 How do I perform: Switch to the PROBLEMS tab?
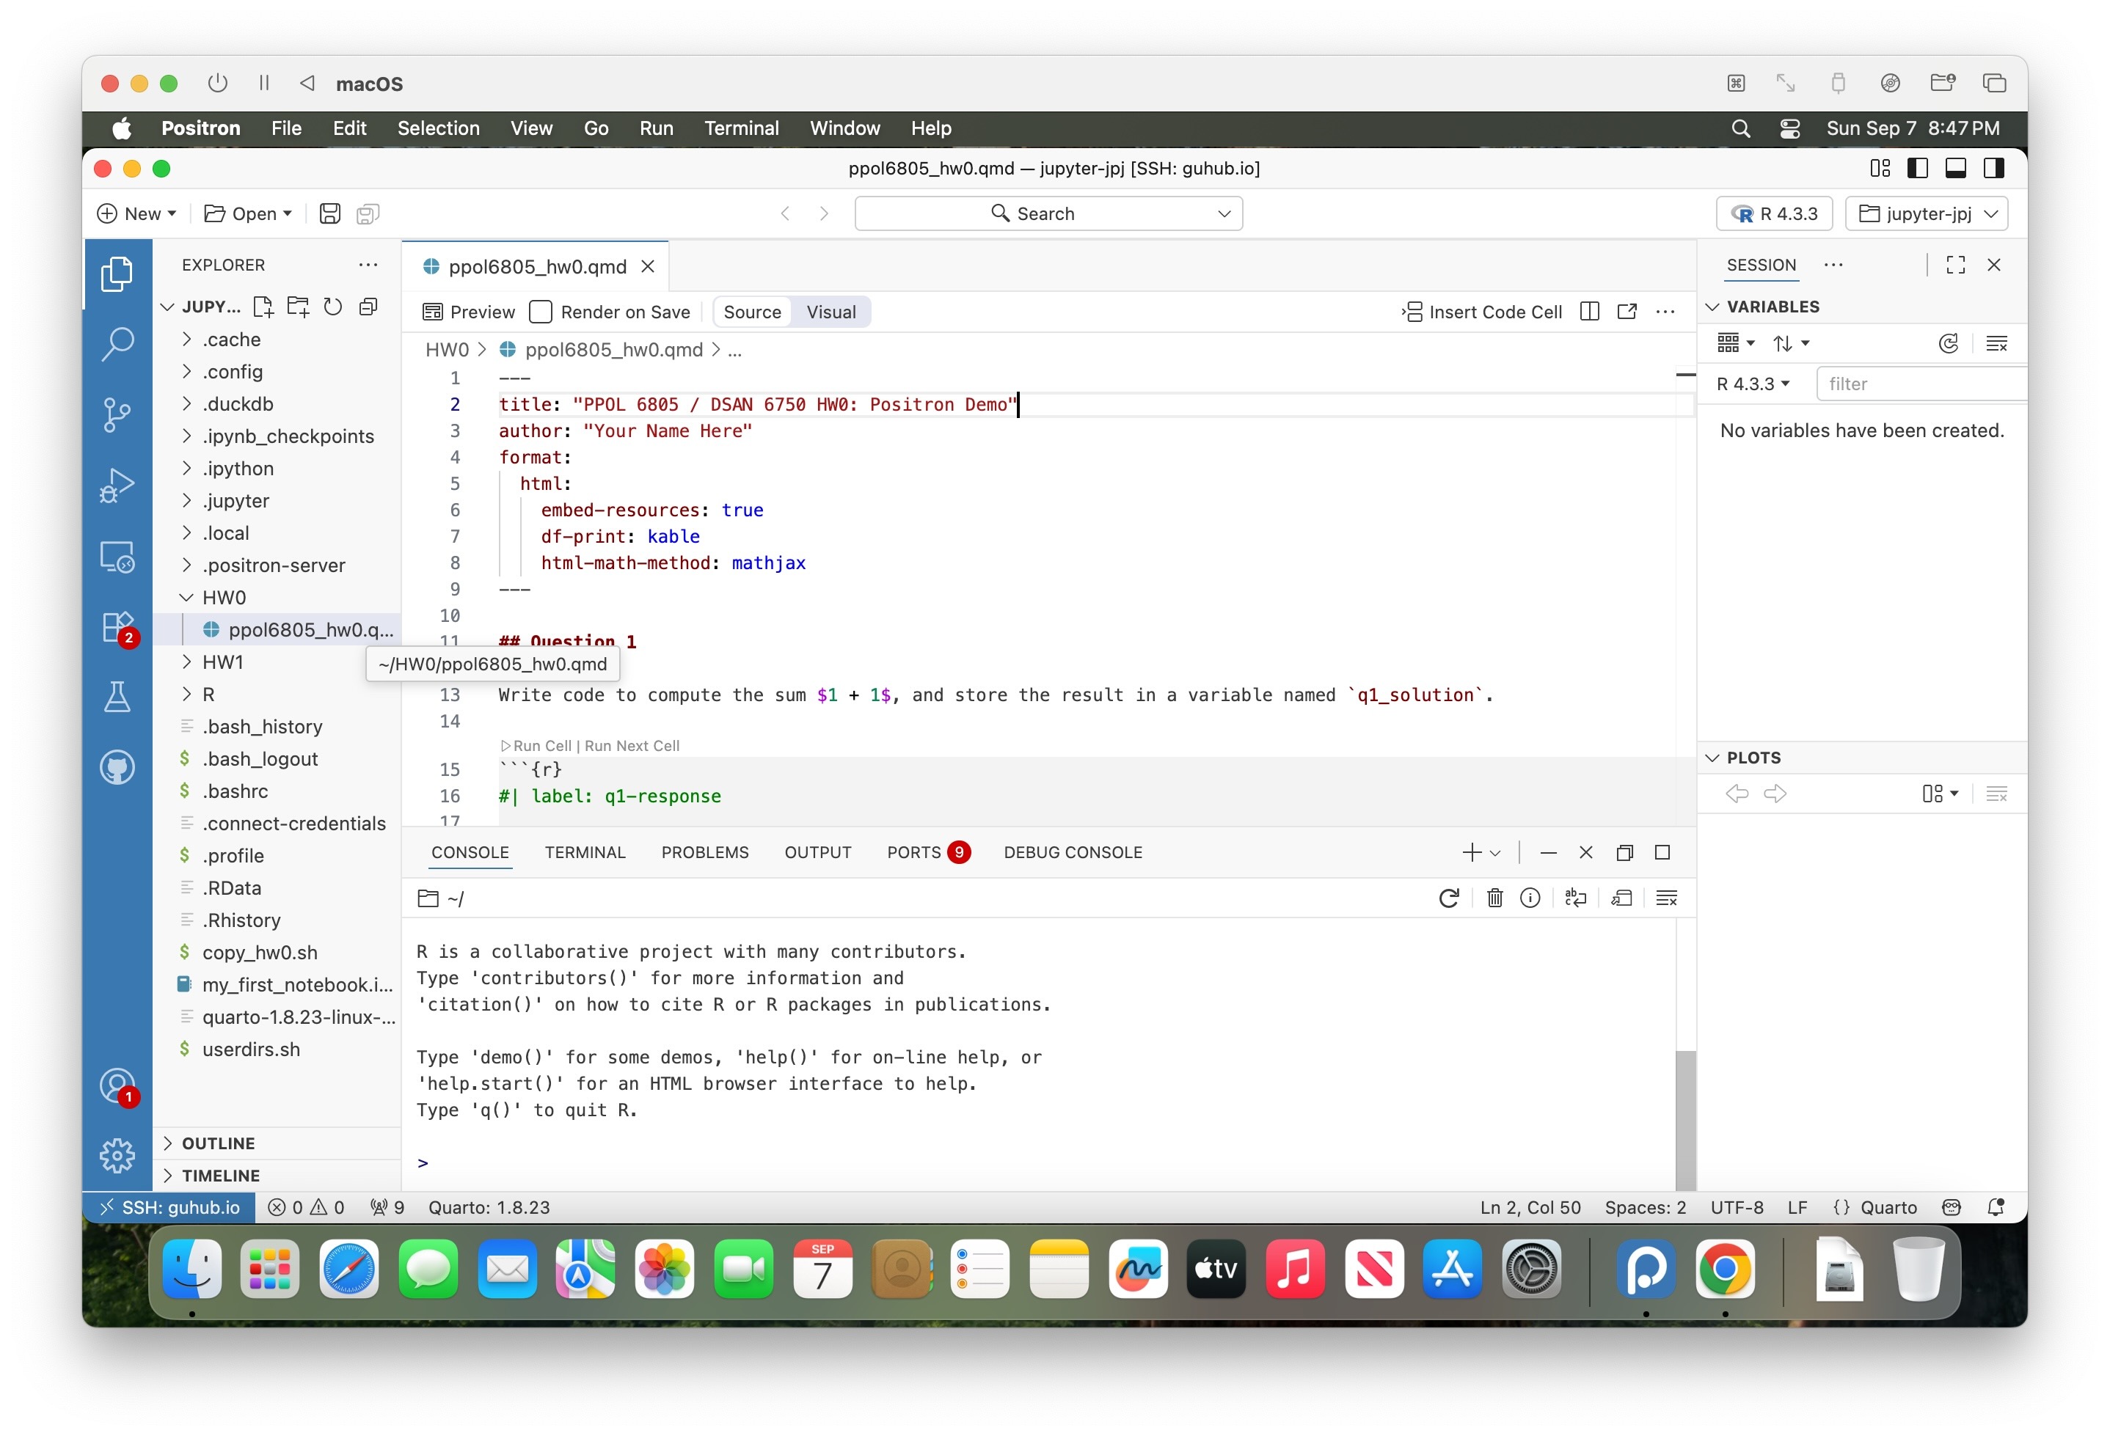pyautogui.click(x=704, y=852)
